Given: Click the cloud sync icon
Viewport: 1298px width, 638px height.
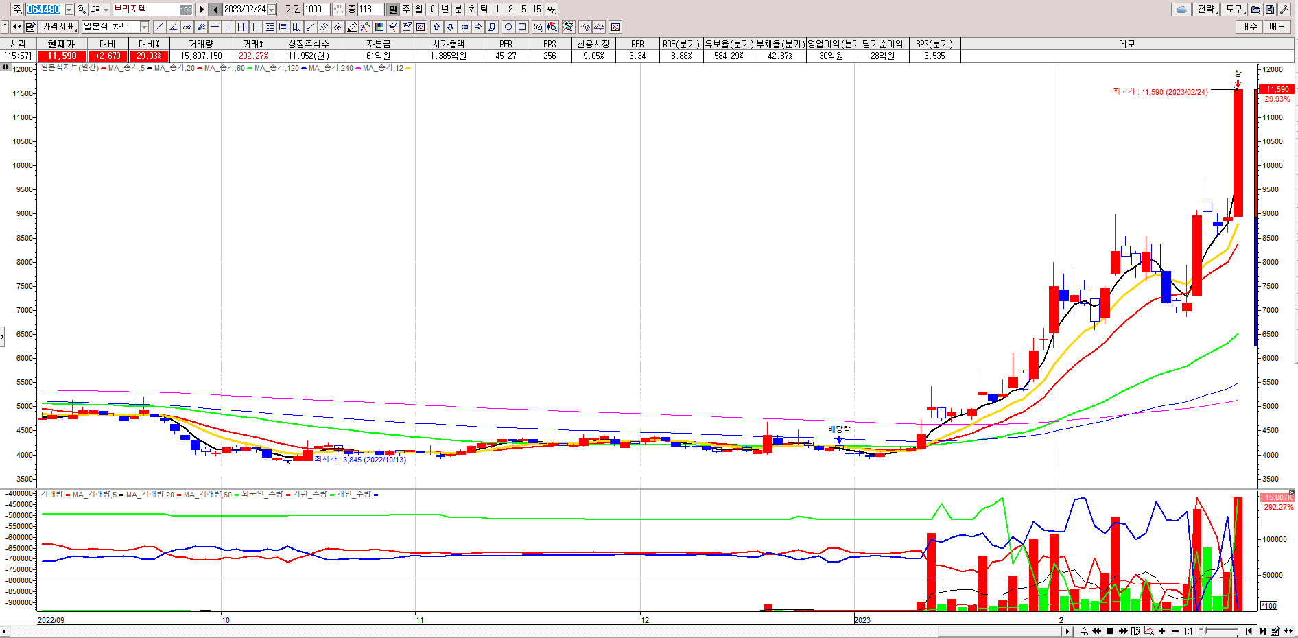Looking at the screenshot, I should click(1181, 10).
